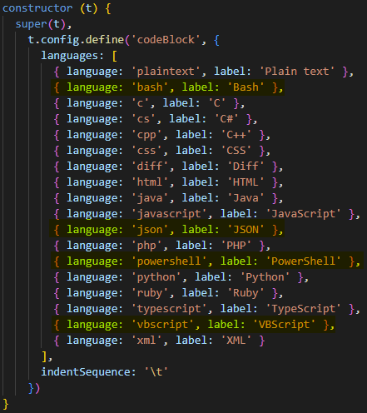Screen dimensions: 367x413
Task: Click the highlighted 'bash' string
Action: [x=150, y=87]
